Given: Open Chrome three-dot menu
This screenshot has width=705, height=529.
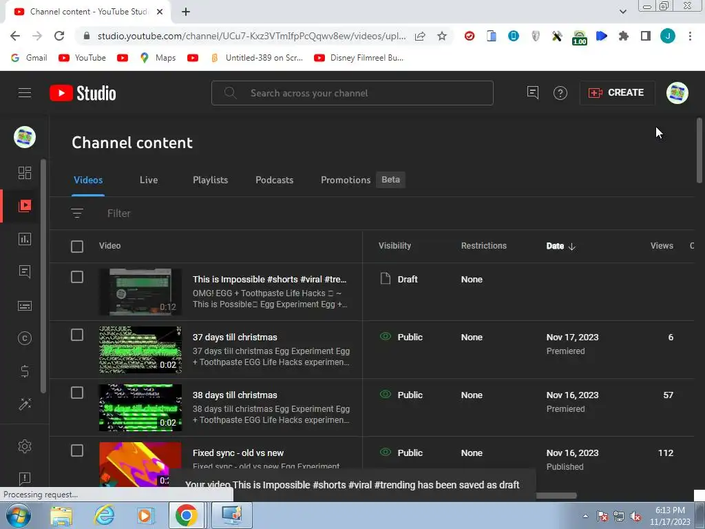Looking at the screenshot, I should (x=690, y=36).
